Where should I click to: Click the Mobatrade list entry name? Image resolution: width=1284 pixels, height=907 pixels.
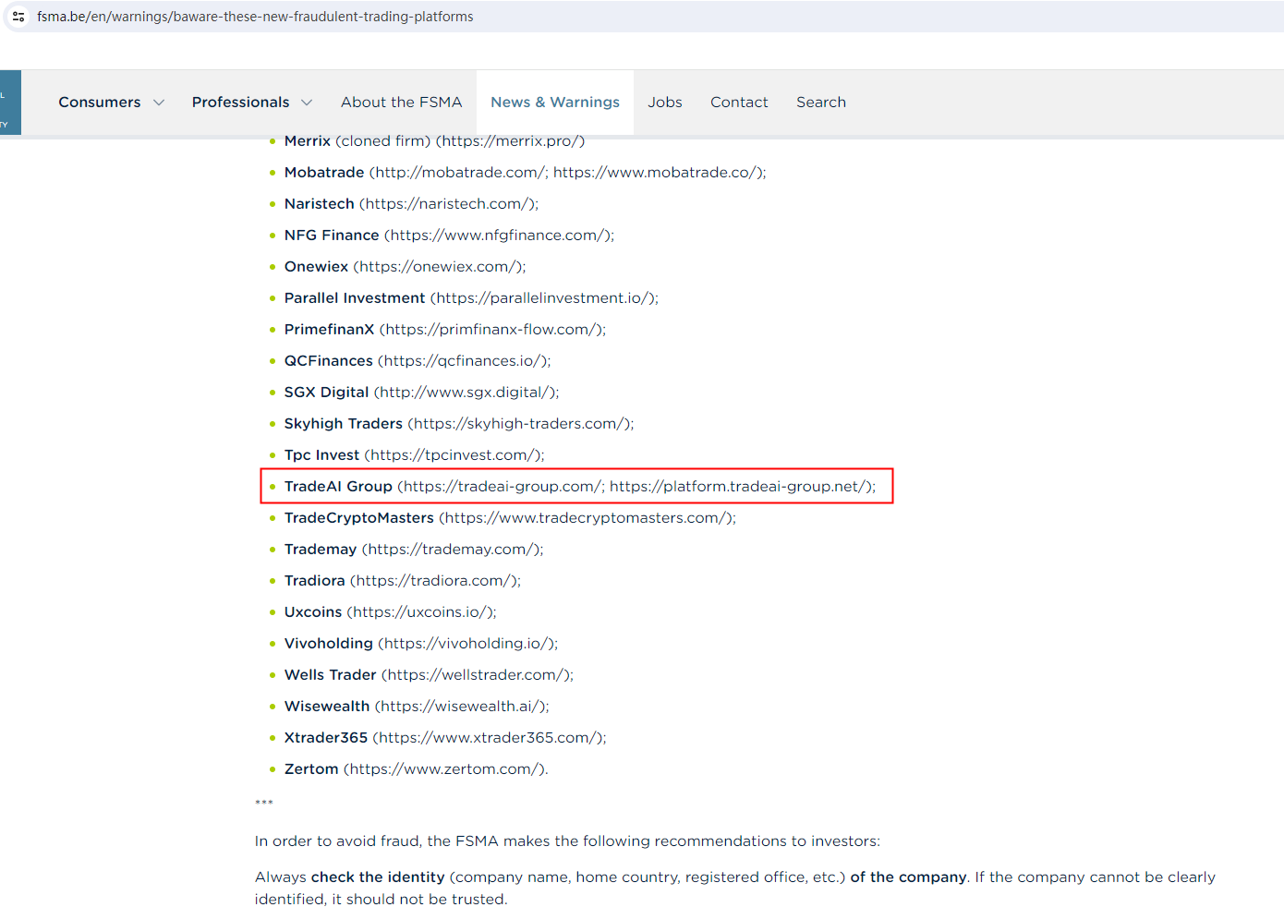pos(323,173)
